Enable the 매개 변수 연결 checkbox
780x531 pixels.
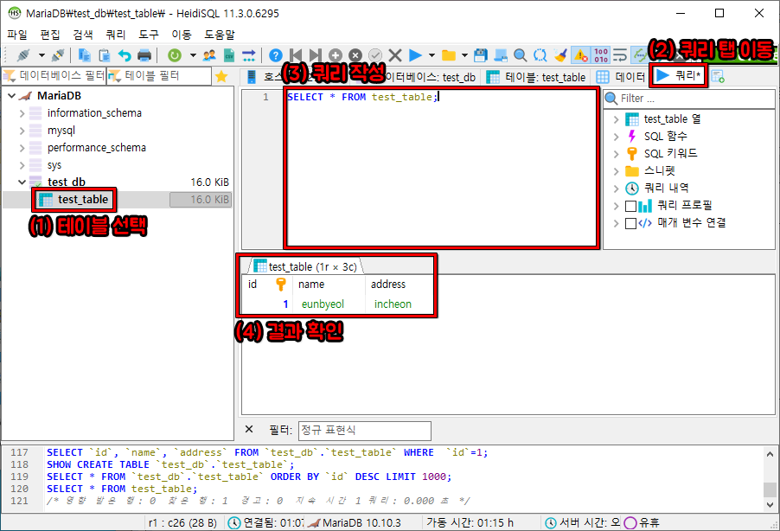coord(630,223)
